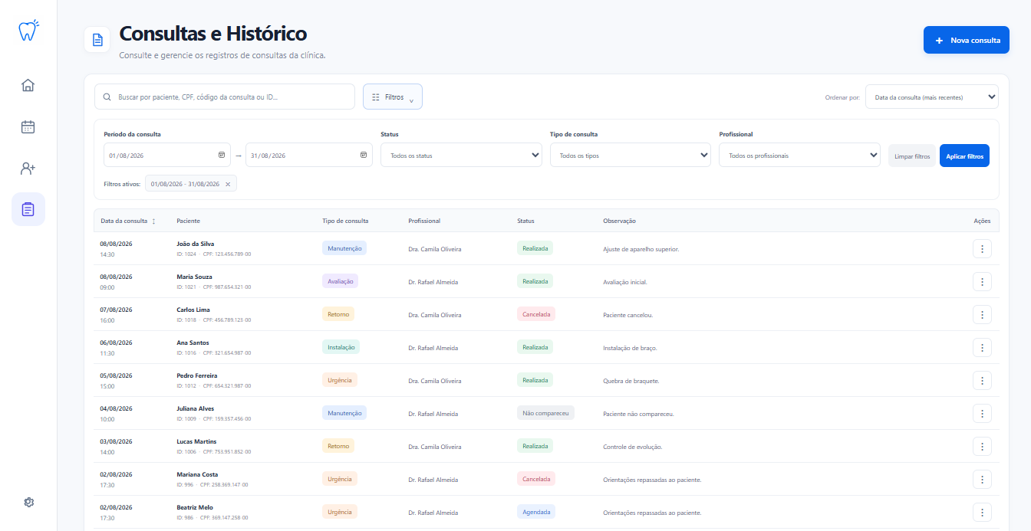Click the Instalação consultation type badge
1031x531 pixels.
click(x=341, y=347)
